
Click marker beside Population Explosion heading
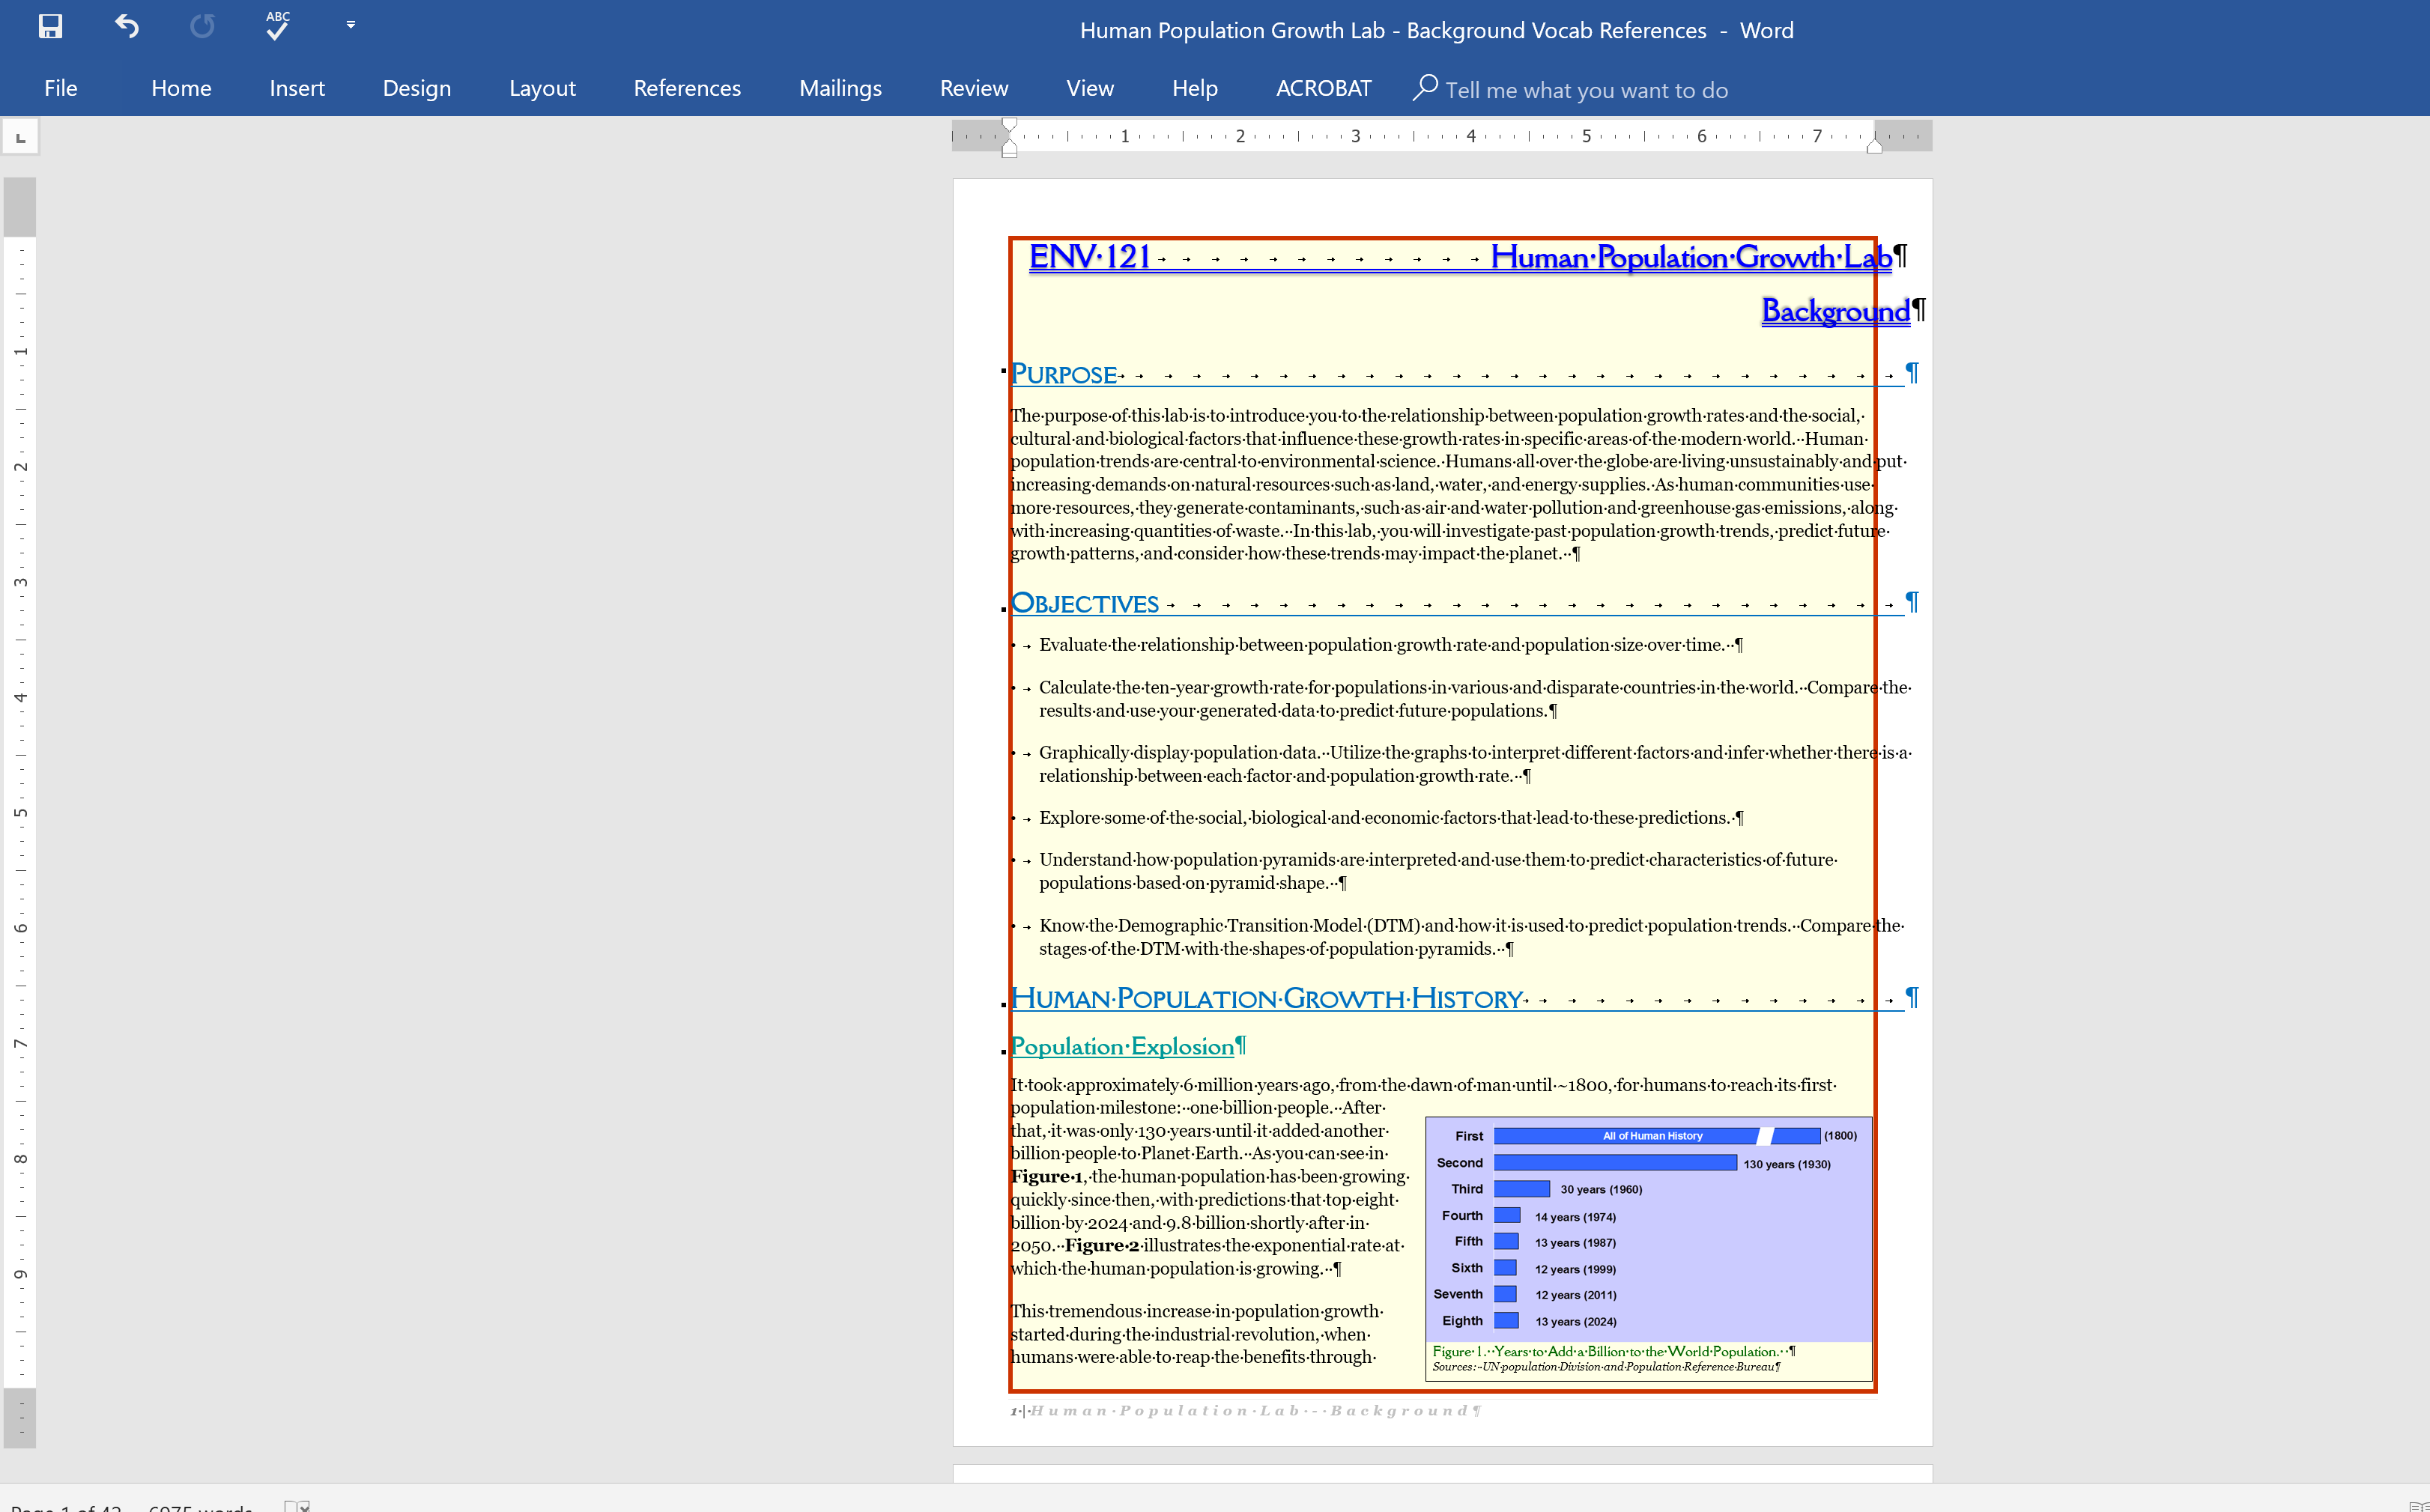[1004, 1051]
